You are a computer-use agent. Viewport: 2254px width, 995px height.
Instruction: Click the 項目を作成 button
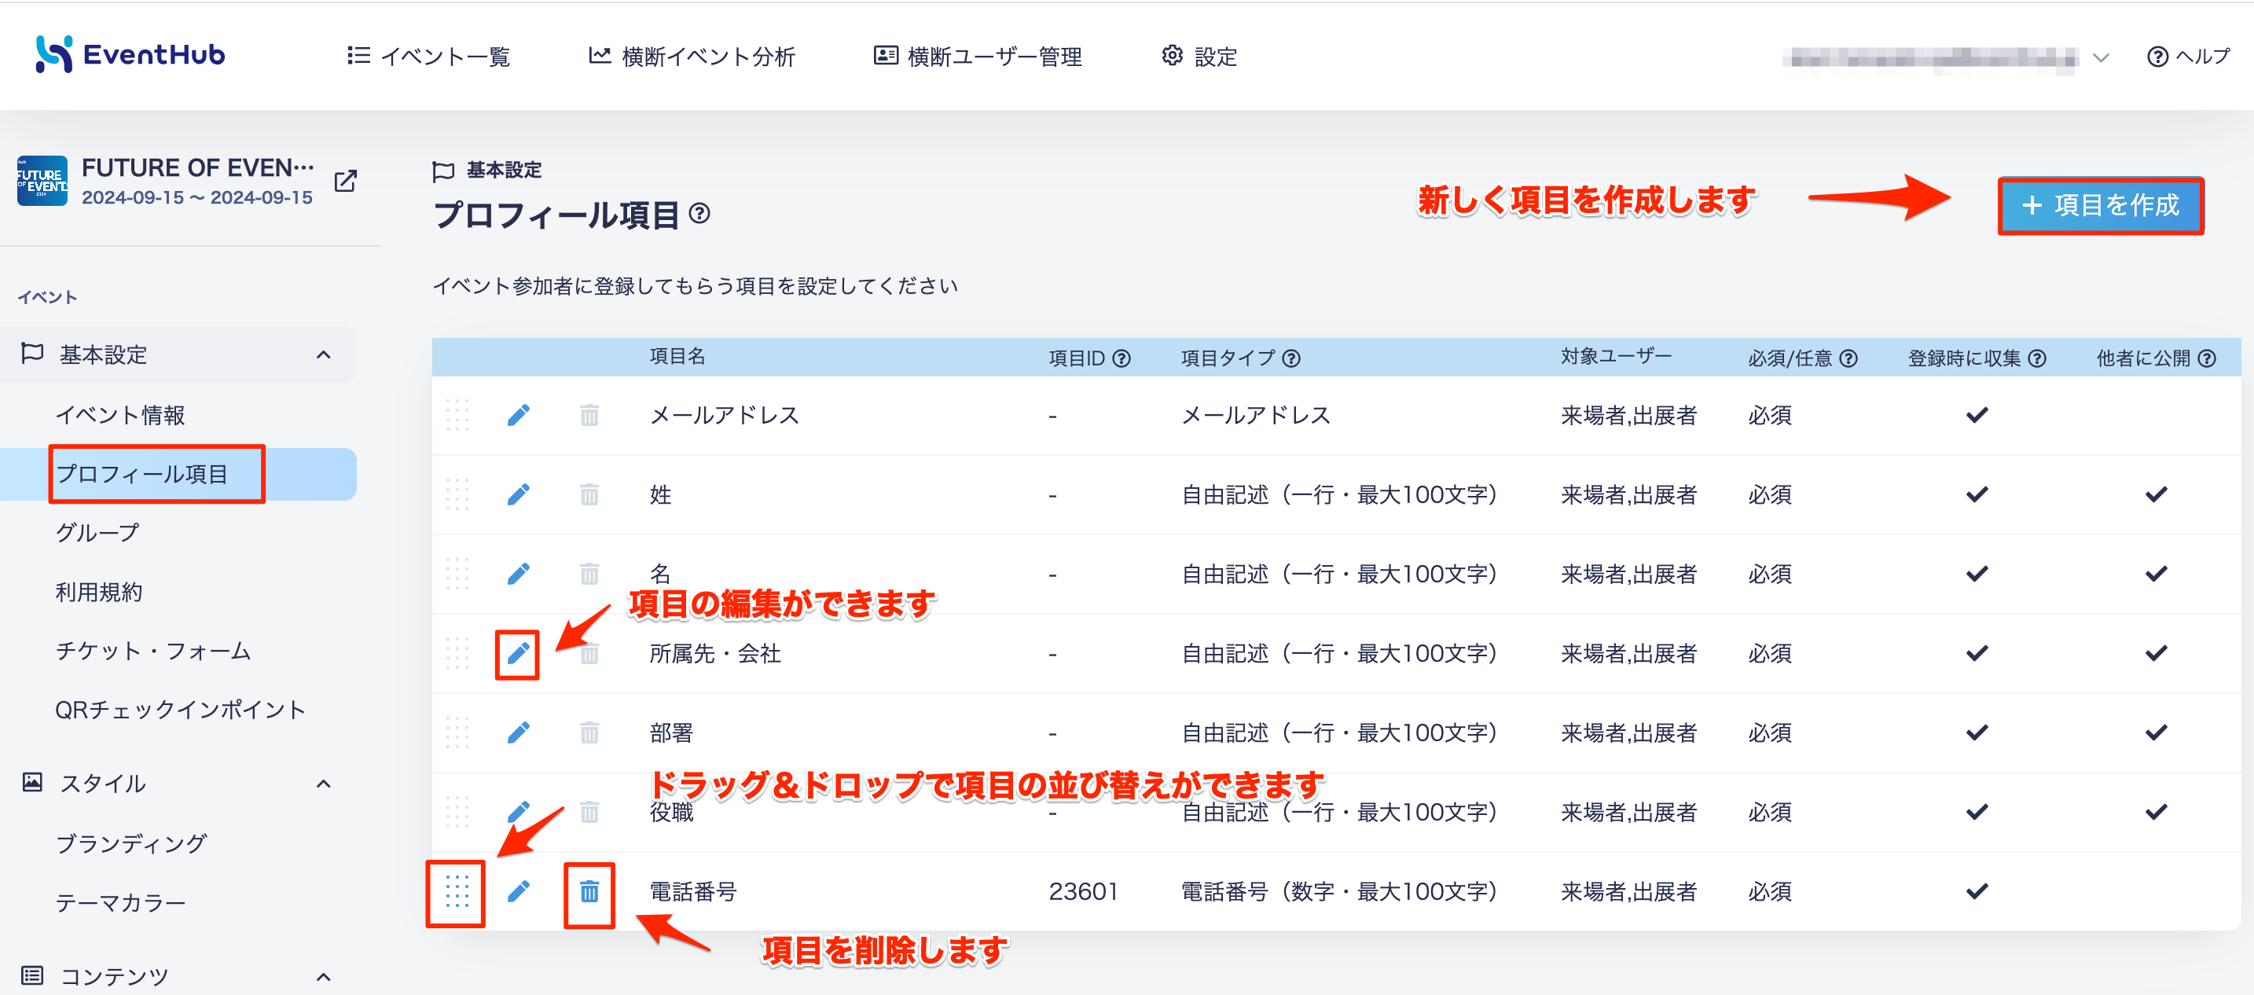click(2101, 206)
